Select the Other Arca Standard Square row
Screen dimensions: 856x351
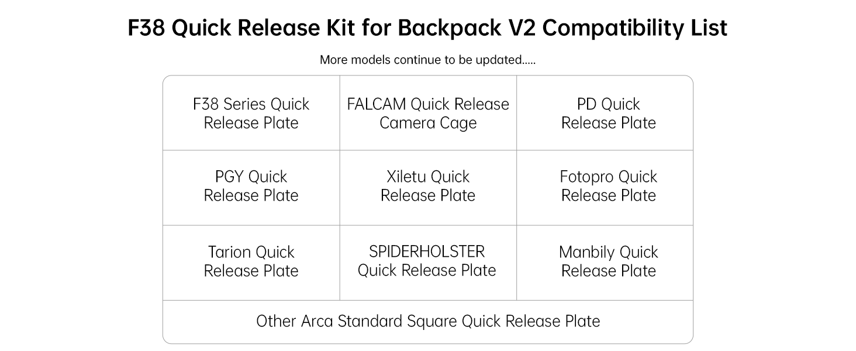[x=428, y=321]
